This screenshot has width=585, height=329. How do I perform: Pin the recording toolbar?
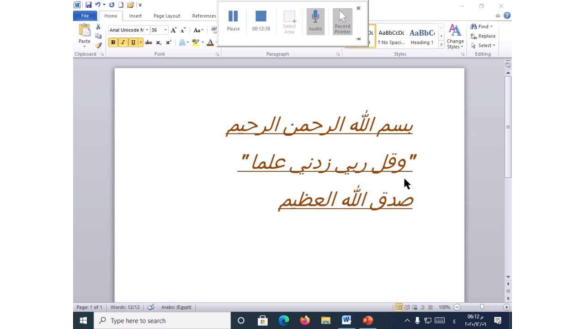point(358,39)
